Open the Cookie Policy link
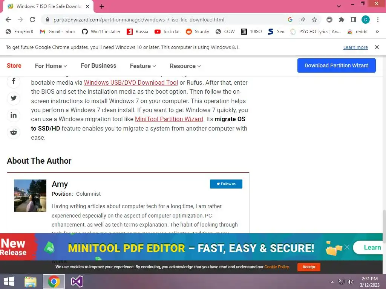Screen dimensions: 386x289 point(276,267)
